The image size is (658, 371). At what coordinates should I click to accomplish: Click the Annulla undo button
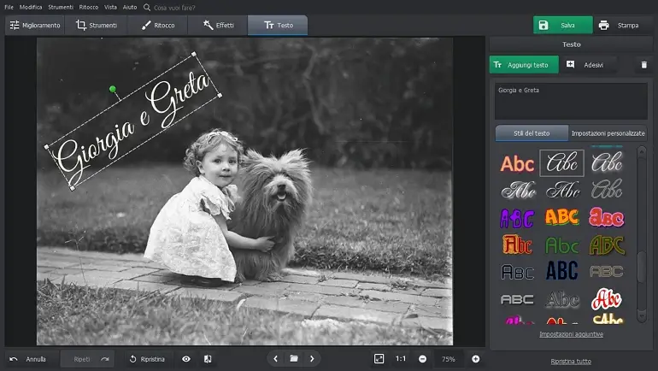point(29,359)
